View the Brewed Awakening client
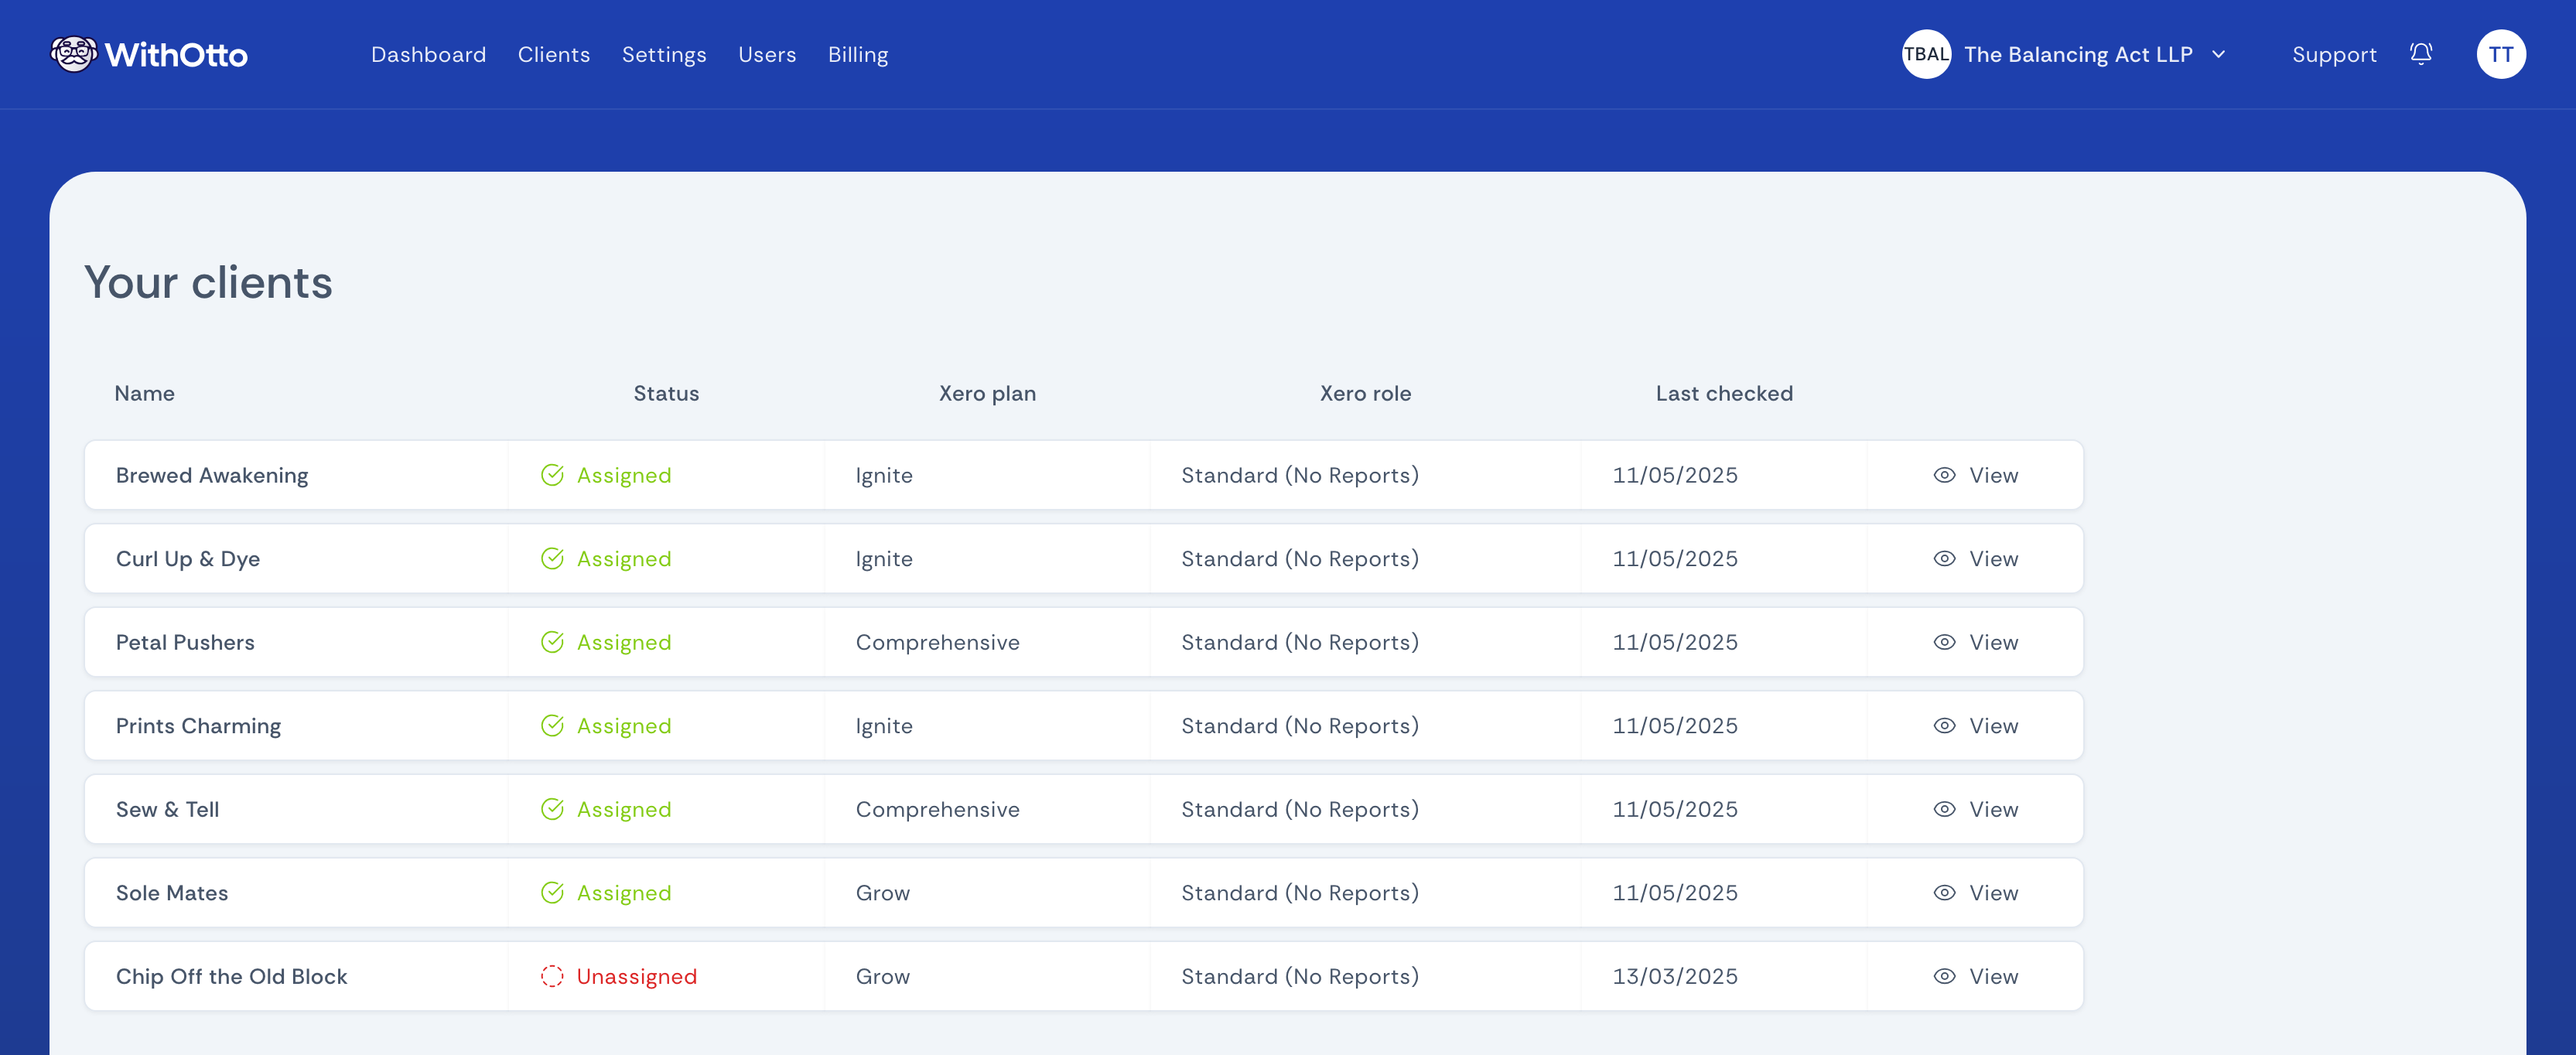Screen dimensions: 2576x1055 coord(1975,475)
